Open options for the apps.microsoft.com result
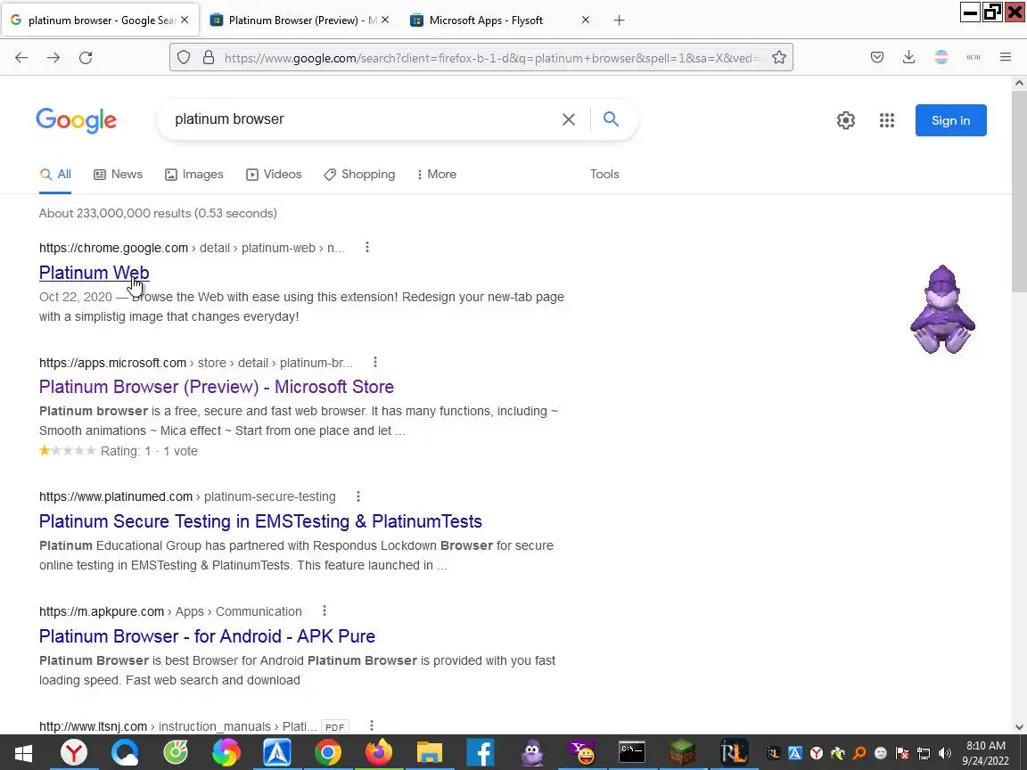Viewport: 1027px width, 770px height. pyautogui.click(x=374, y=362)
